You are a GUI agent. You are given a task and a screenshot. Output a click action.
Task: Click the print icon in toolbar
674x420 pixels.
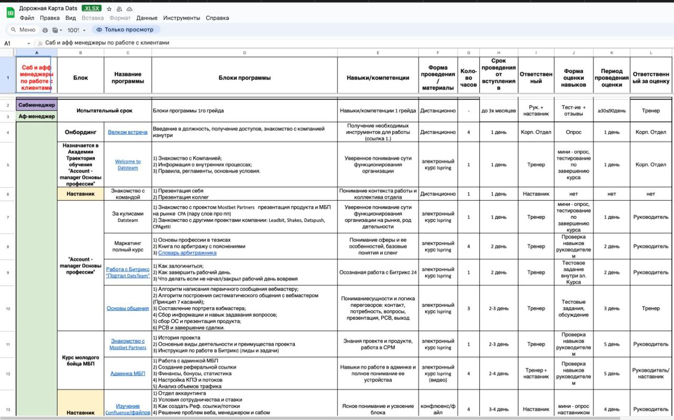click(45, 30)
